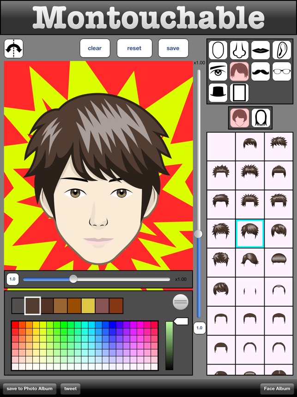Click the vertical scale slider knob

point(199,233)
